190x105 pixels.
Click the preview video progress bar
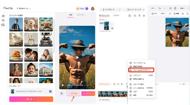(79, 85)
